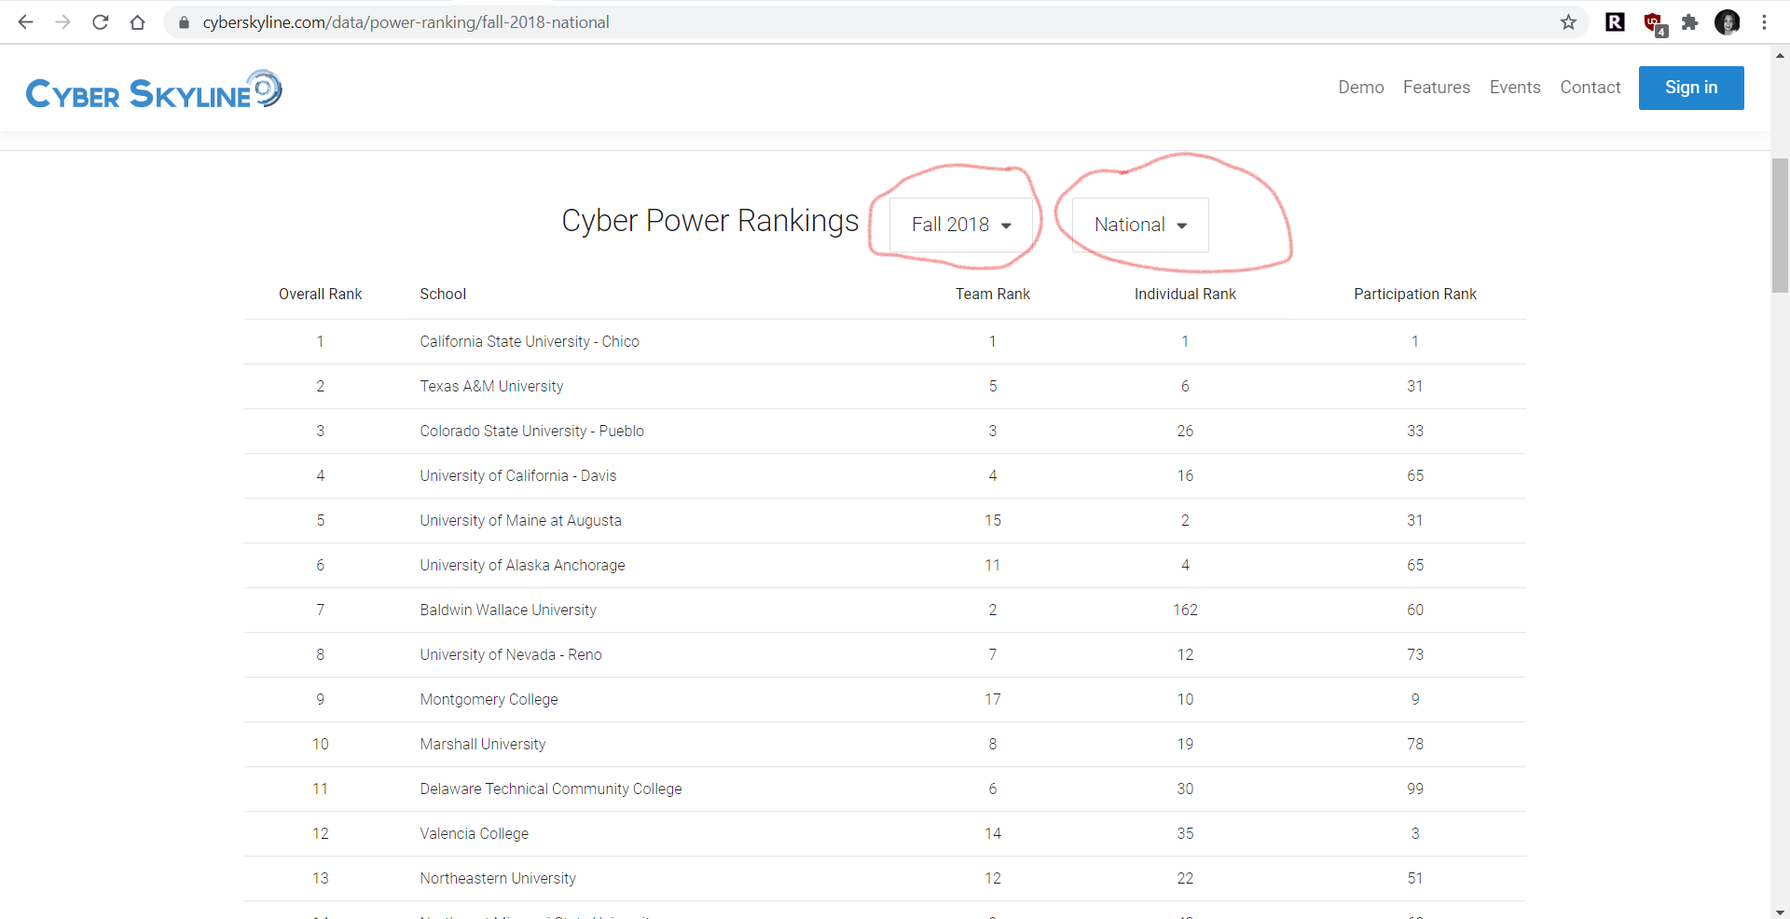This screenshot has width=1790, height=919.
Task: Click the Participation Rank column header
Action: coord(1415,294)
